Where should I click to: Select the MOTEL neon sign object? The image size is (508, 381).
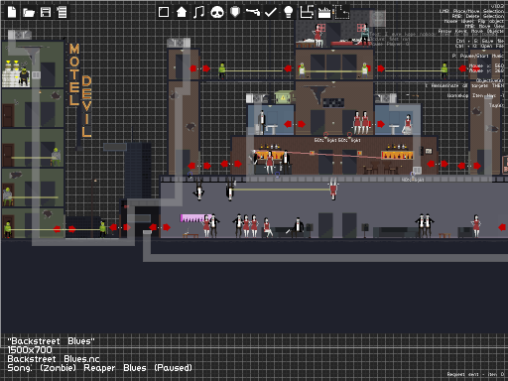point(74,74)
